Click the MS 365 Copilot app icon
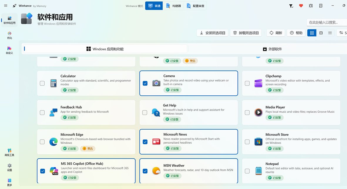 tap(54, 171)
